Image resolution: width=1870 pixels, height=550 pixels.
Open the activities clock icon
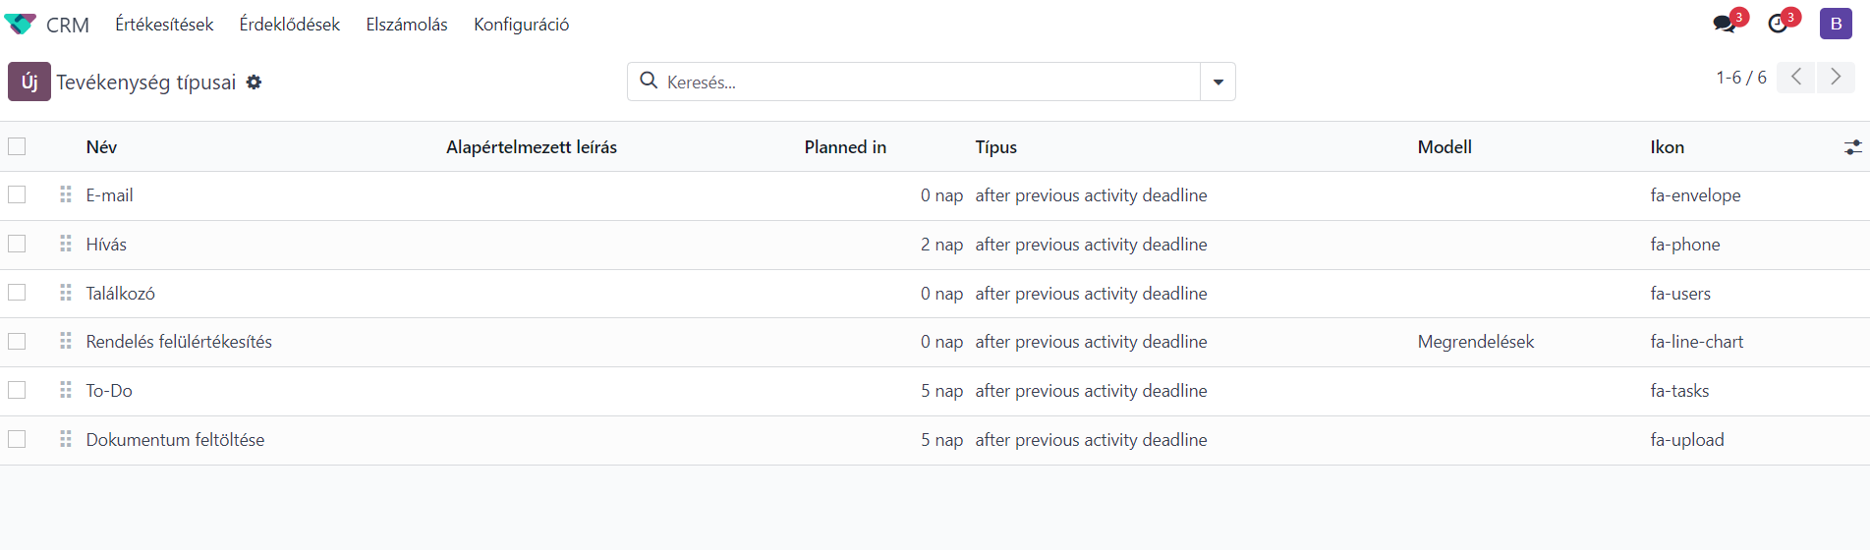click(1777, 24)
